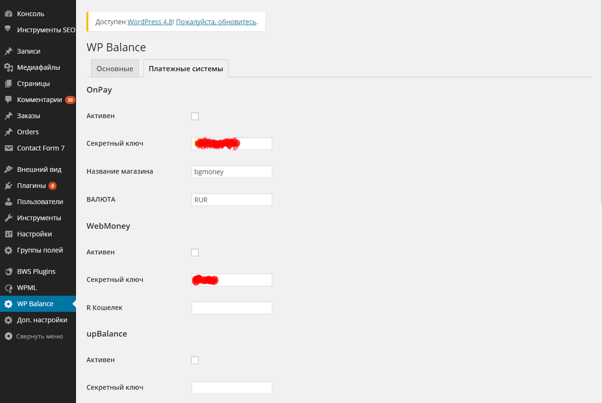Select the Платежные системы tab

click(186, 68)
